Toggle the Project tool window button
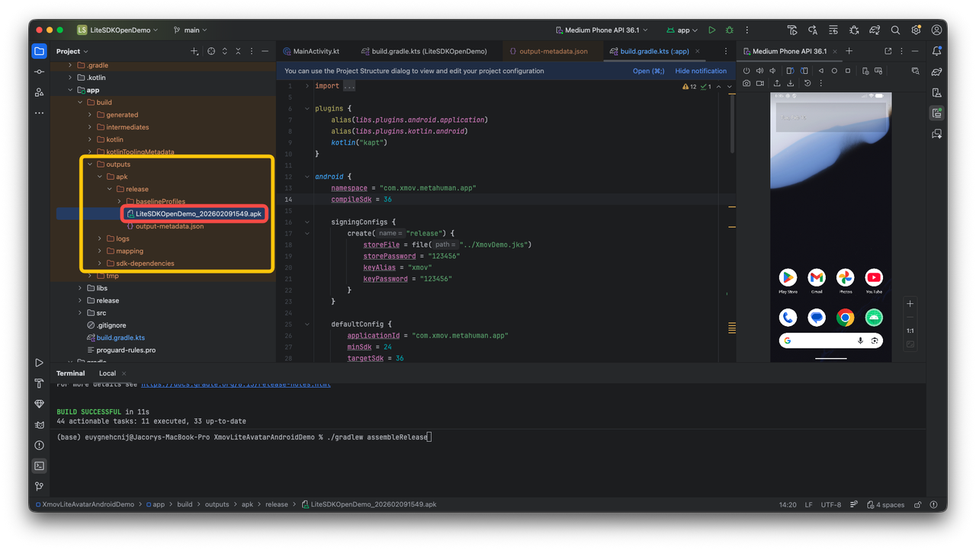976x550 pixels. pyautogui.click(x=39, y=51)
